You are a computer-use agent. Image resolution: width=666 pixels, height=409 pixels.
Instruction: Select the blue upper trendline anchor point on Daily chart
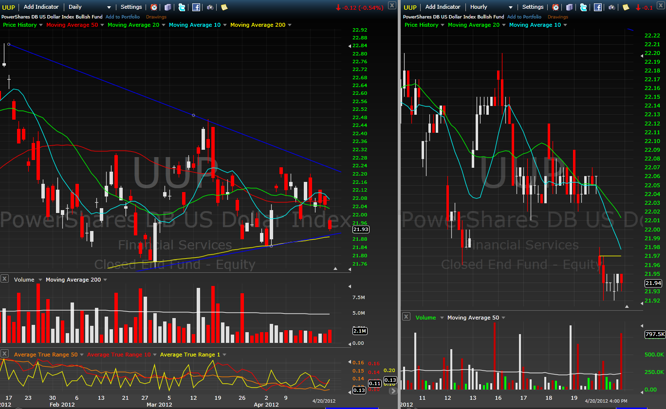(9, 44)
